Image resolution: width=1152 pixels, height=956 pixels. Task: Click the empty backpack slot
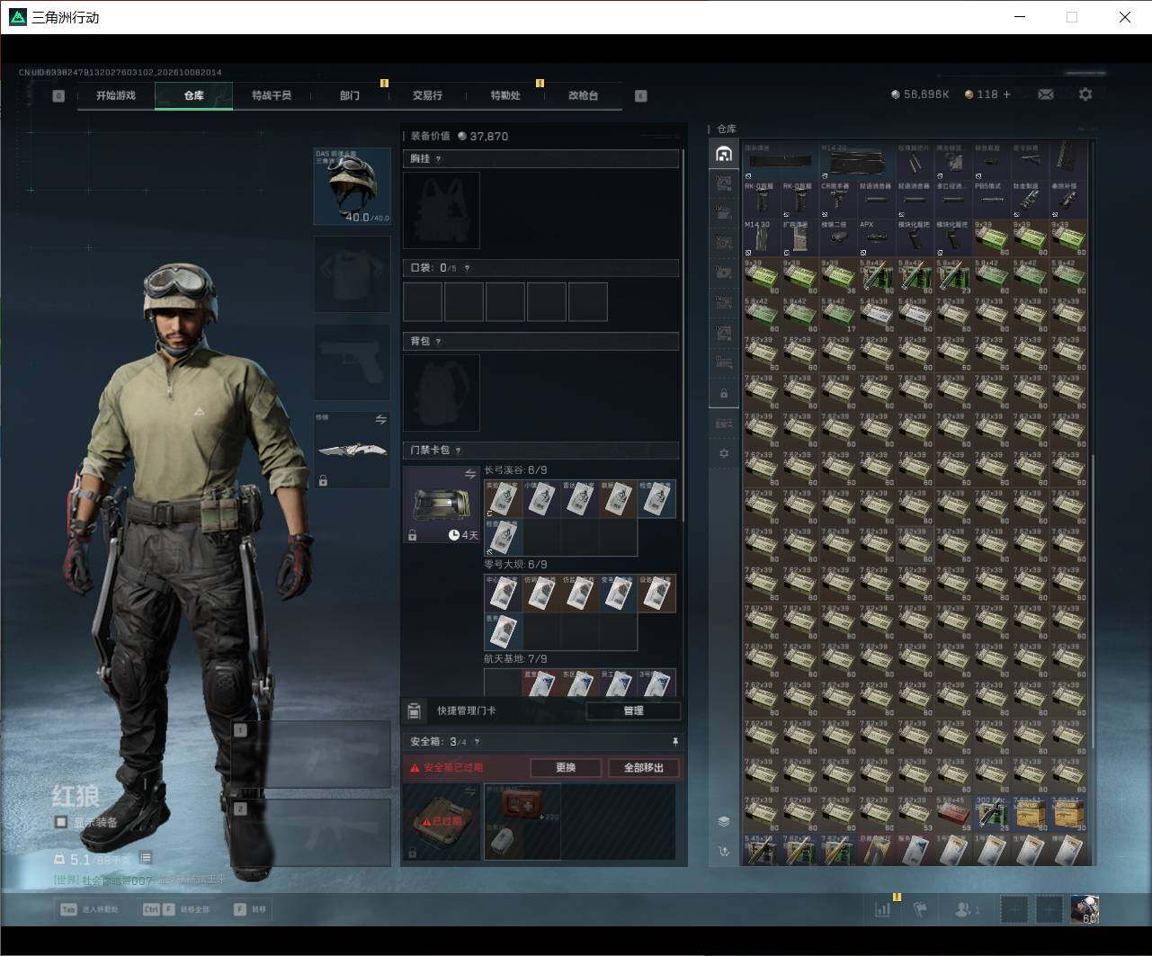point(442,393)
